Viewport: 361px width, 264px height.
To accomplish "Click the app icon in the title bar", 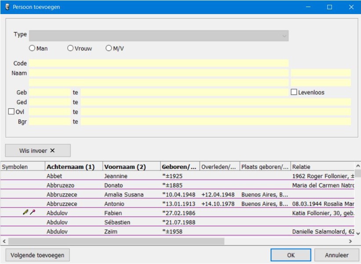I will (x=7, y=7).
